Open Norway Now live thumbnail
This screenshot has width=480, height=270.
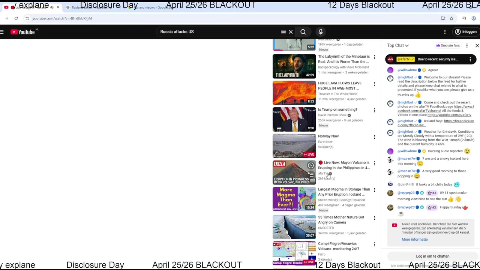[x=294, y=146]
